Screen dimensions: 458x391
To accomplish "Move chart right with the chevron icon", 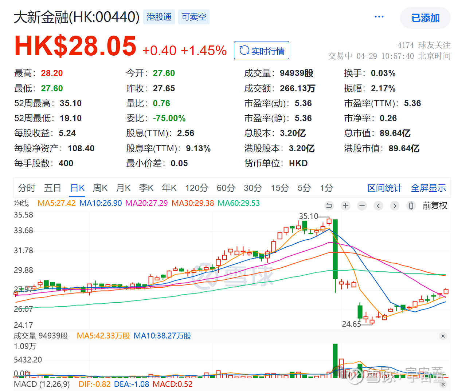I will tap(395, 206).
